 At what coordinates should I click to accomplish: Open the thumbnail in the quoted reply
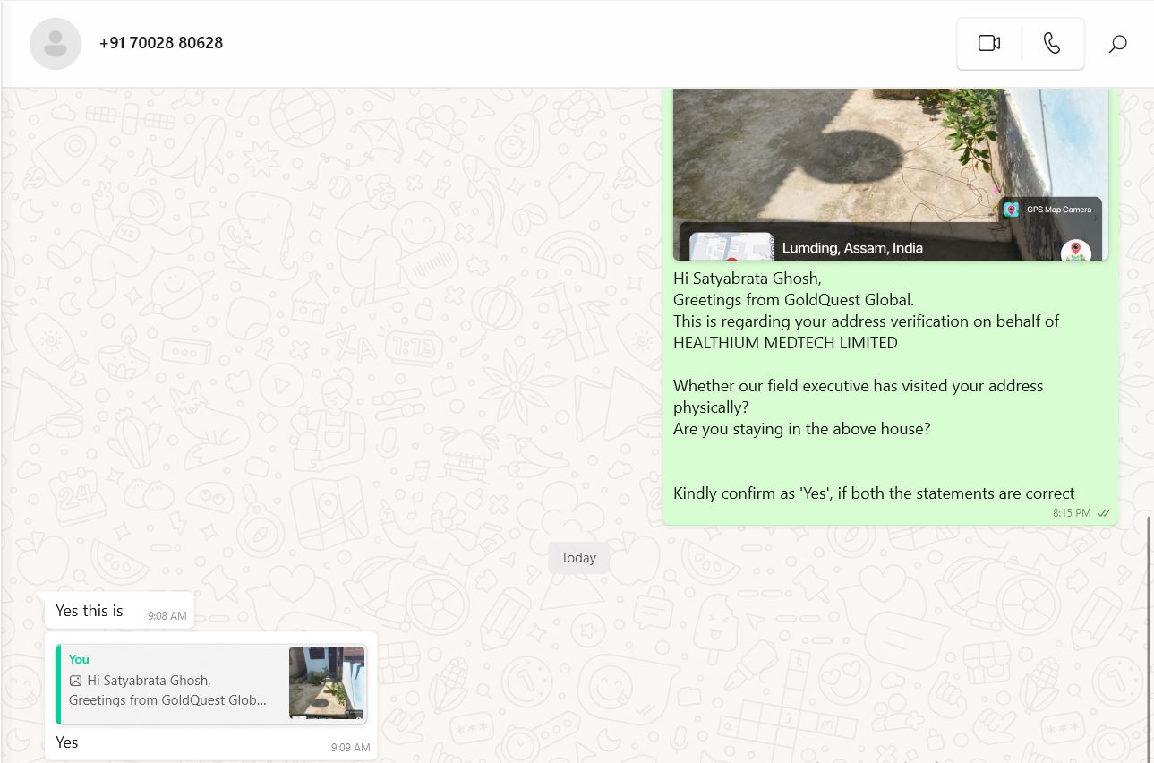327,683
